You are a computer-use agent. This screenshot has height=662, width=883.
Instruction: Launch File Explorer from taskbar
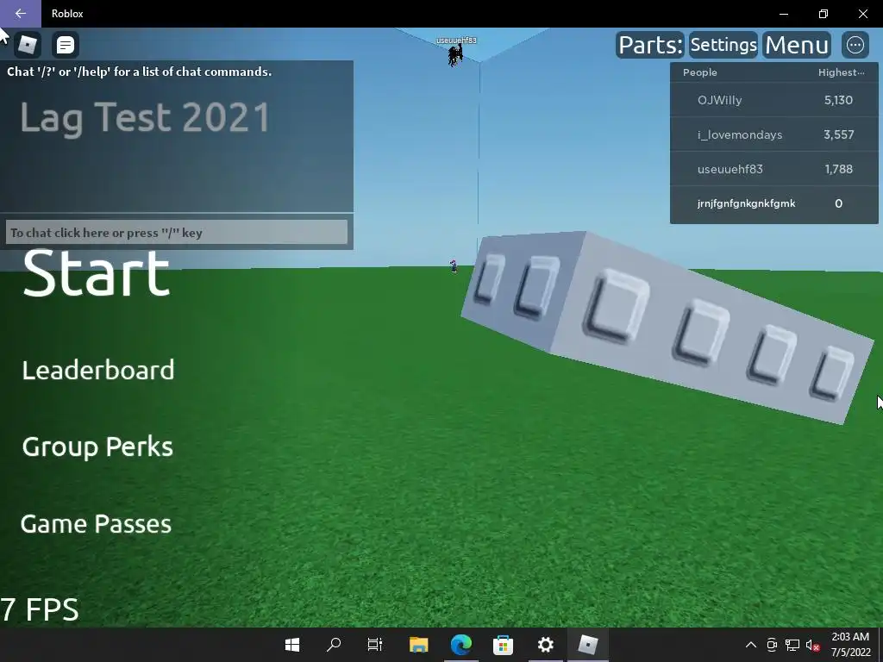(418, 645)
